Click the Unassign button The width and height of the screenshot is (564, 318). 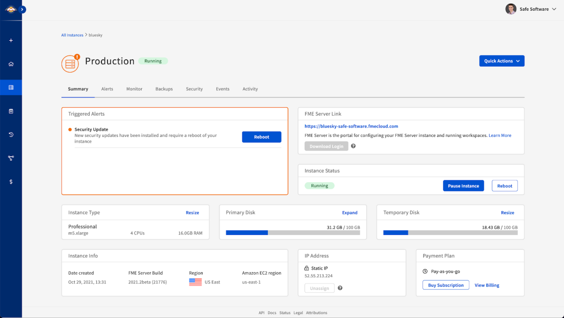[x=319, y=288]
